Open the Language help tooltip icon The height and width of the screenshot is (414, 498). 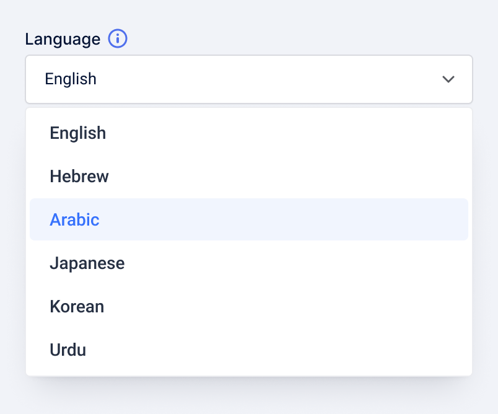click(x=118, y=39)
